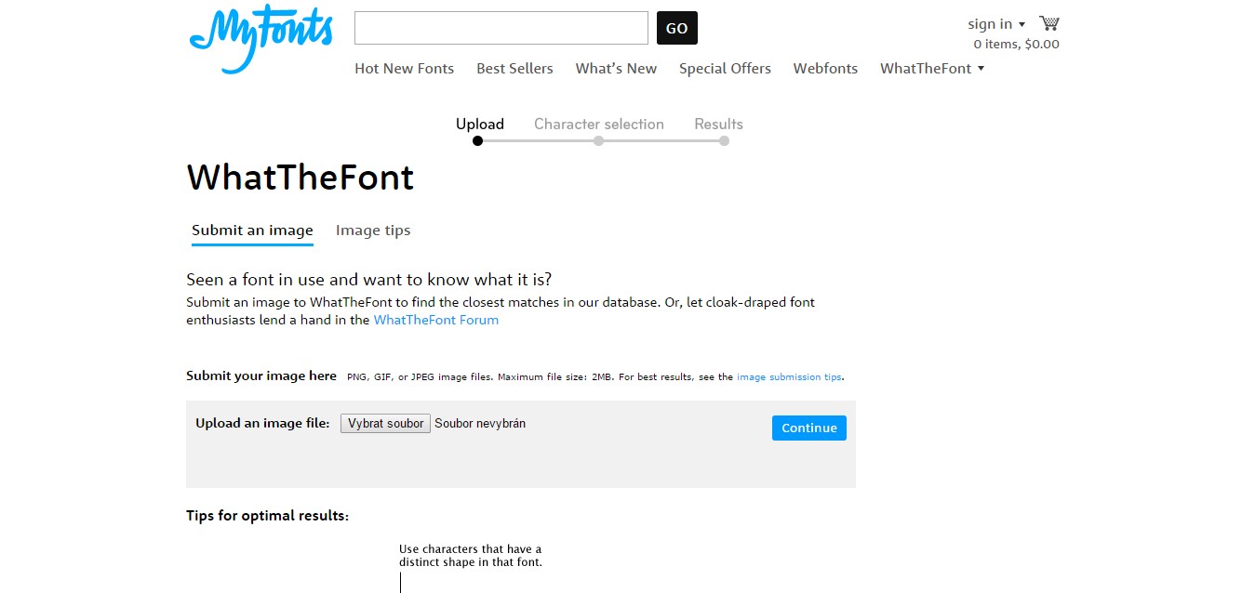Viewport: 1242px width, 593px height.
Task: Open image submission tips link
Action: pyautogui.click(x=789, y=377)
